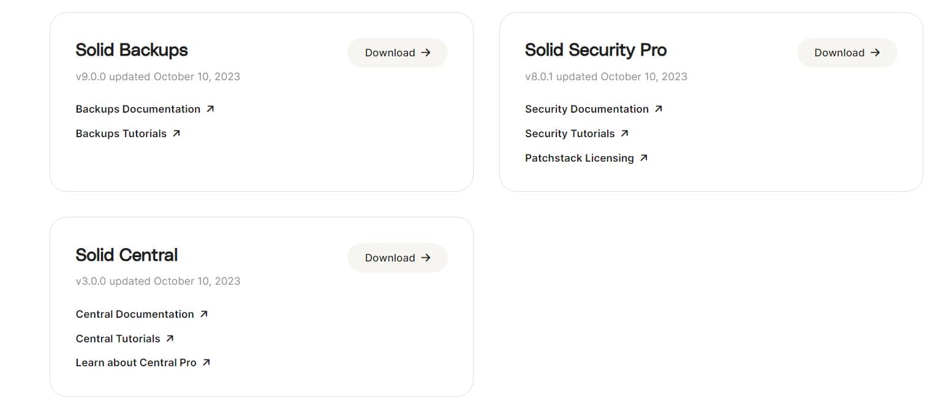Click the external link arrow beside Backups Tutorials
949x406 pixels.
(x=176, y=132)
